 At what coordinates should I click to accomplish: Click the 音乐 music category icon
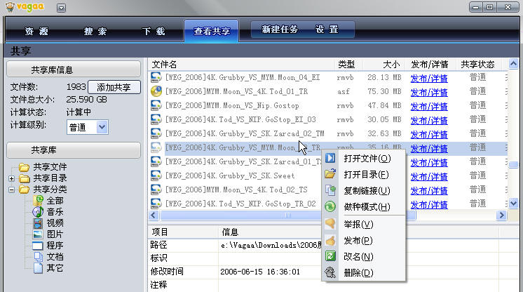38,211
